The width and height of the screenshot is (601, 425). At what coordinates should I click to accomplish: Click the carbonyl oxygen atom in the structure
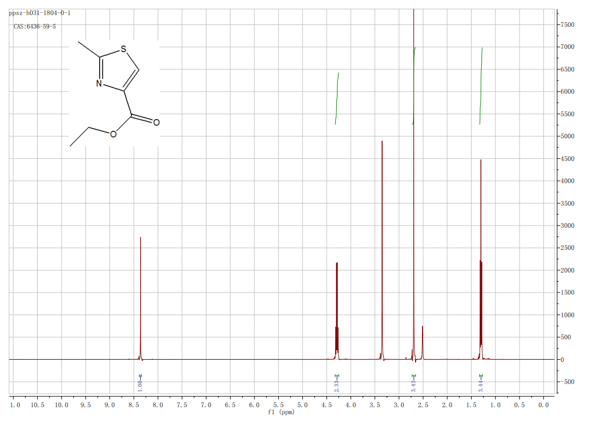(x=156, y=122)
